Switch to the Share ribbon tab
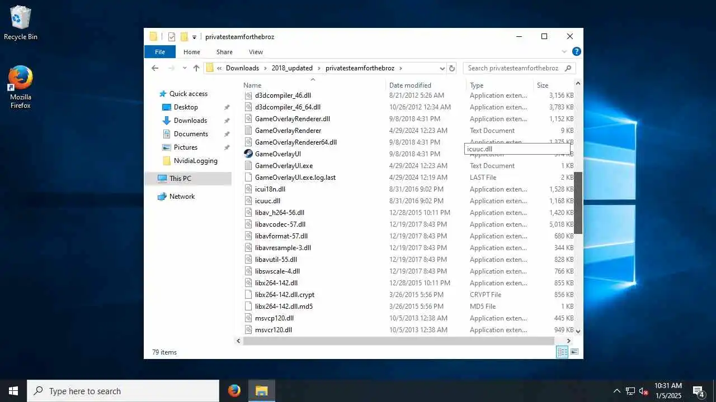The width and height of the screenshot is (716, 402). [x=224, y=52]
